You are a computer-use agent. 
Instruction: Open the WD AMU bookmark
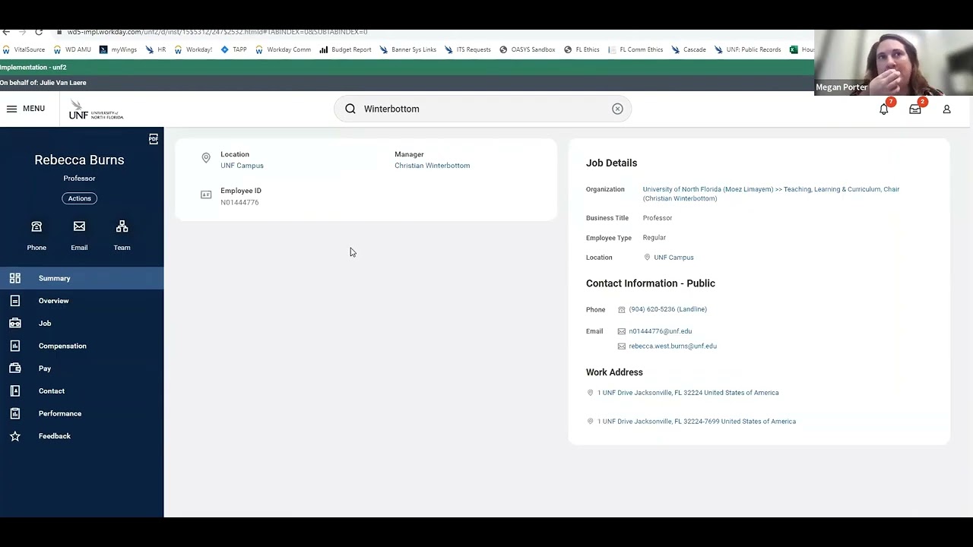72,49
